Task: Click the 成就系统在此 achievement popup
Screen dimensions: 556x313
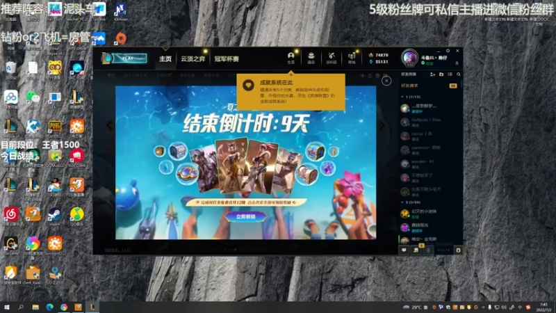Action: tap(291, 92)
